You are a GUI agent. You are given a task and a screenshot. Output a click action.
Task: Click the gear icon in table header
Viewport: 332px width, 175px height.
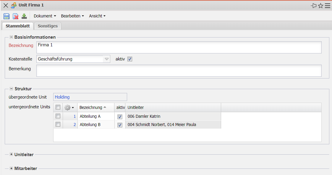[x=68, y=108]
